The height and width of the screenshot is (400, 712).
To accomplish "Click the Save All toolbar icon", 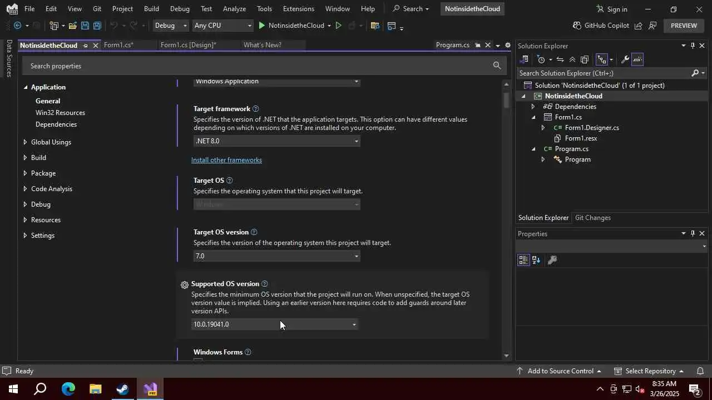I will (97, 26).
